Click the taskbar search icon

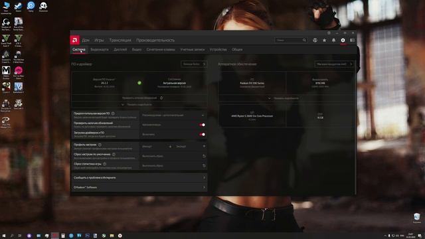click(x=12, y=236)
